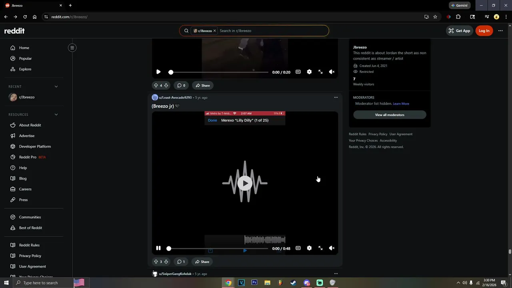Click Log In button
This screenshot has width=512, height=288.
484,31
